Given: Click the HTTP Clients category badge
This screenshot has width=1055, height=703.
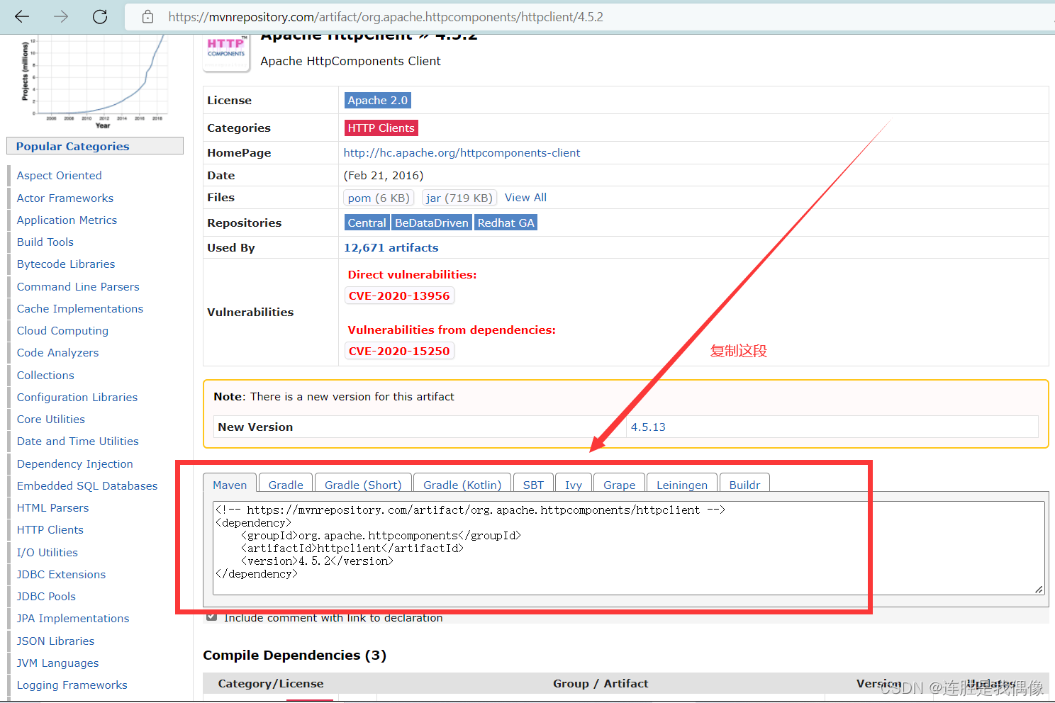Looking at the screenshot, I should point(381,128).
